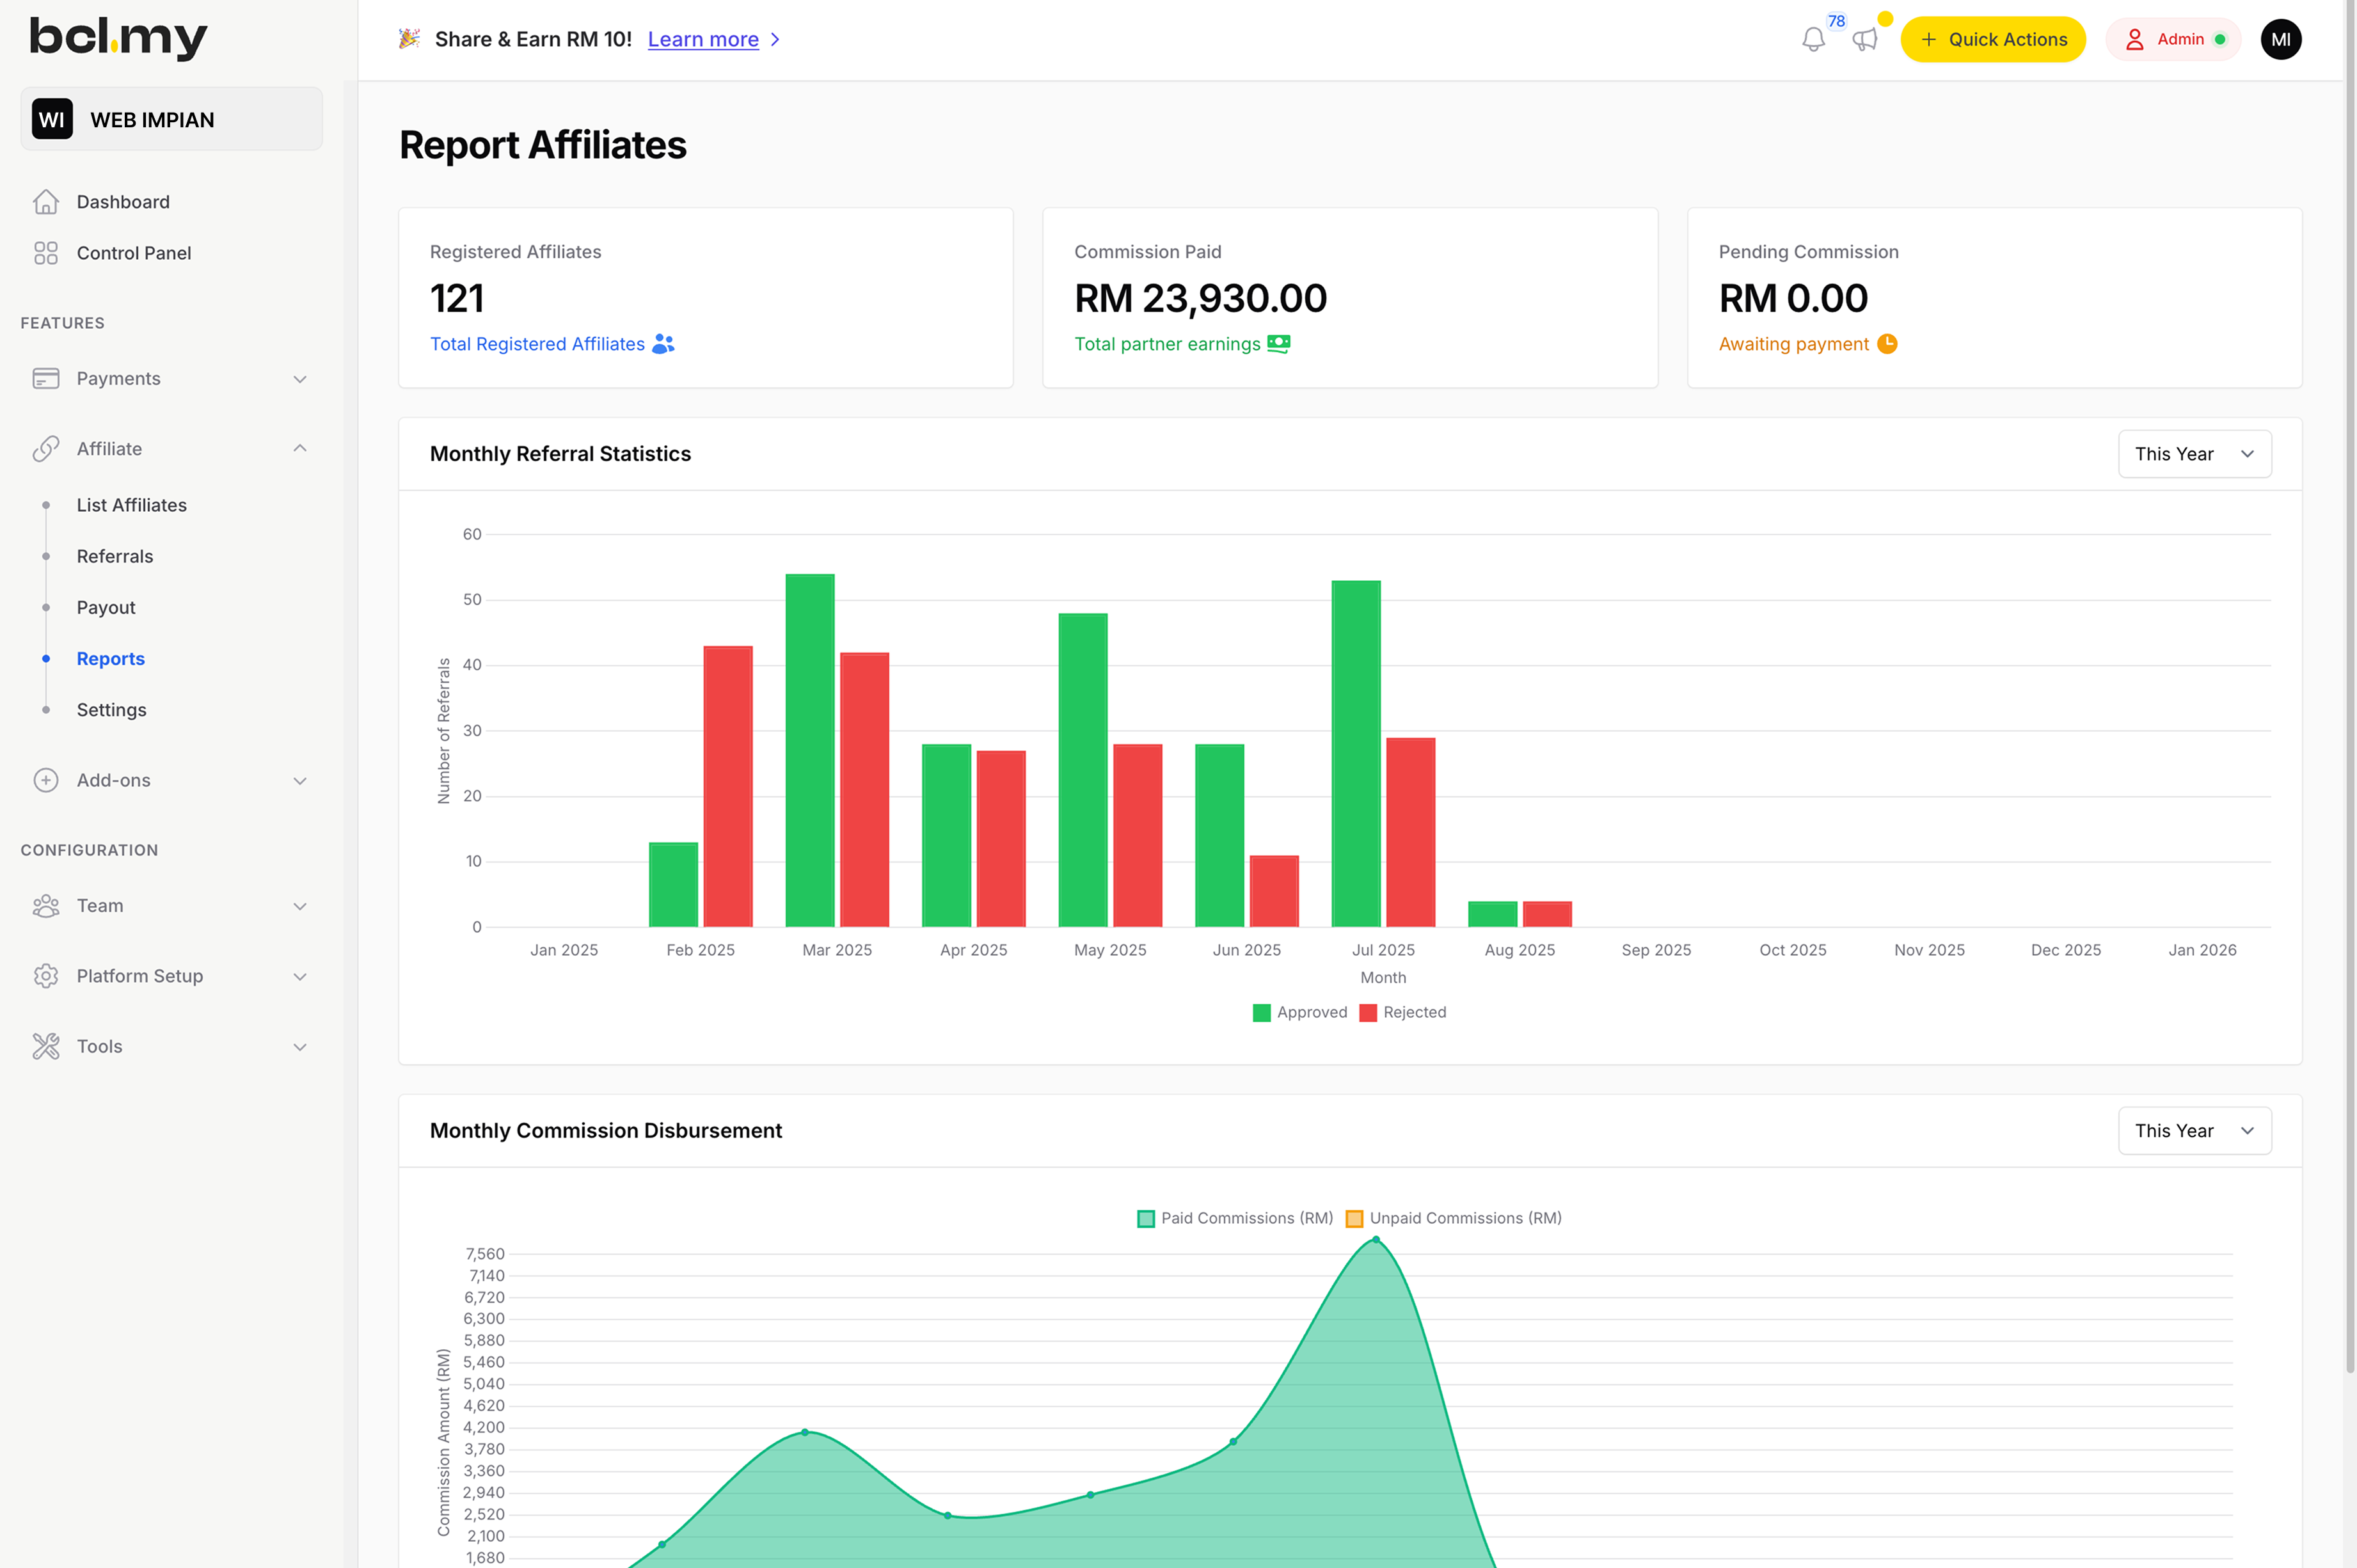
Task: Click the Jun 2025 red Rejected bar
Action: pyautogui.click(x=1274, y=891)
